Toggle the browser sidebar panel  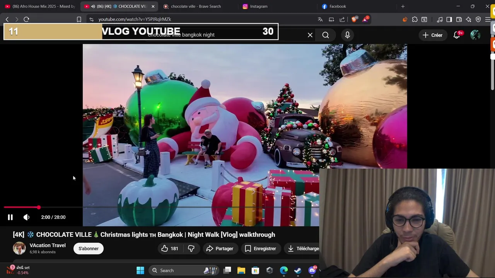click(449, 19)
